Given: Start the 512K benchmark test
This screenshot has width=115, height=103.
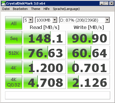Looking at the screenshot, I should [x=14, y=52].
